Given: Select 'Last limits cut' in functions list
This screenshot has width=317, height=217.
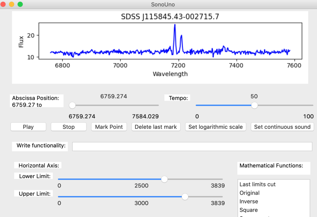Looking at the screenshot, I should pos(258,184).
